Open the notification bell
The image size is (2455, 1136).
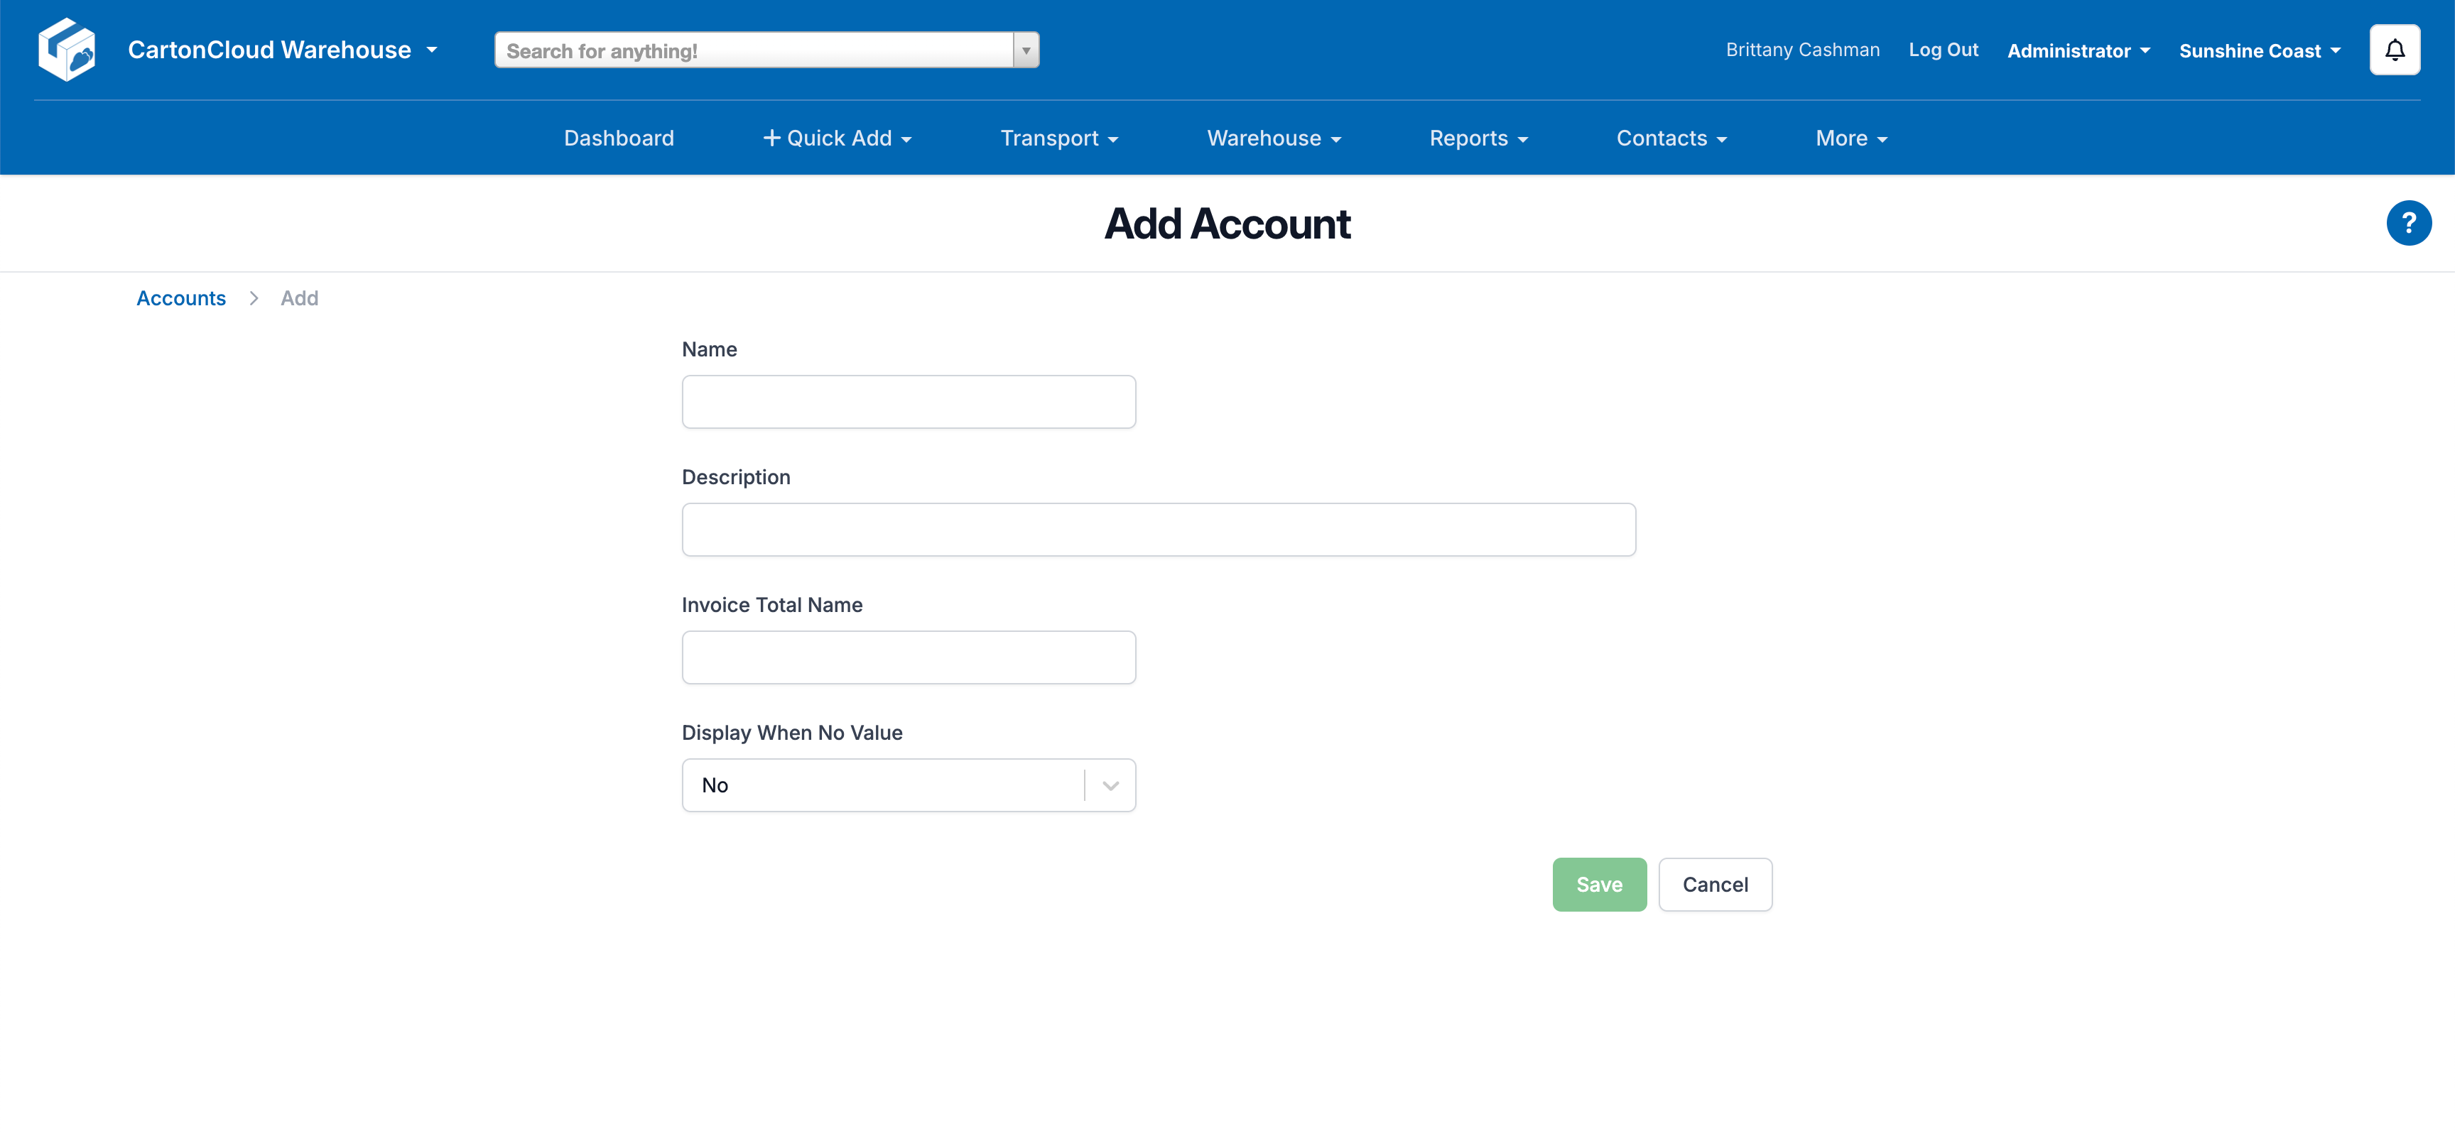[2394, 48]
